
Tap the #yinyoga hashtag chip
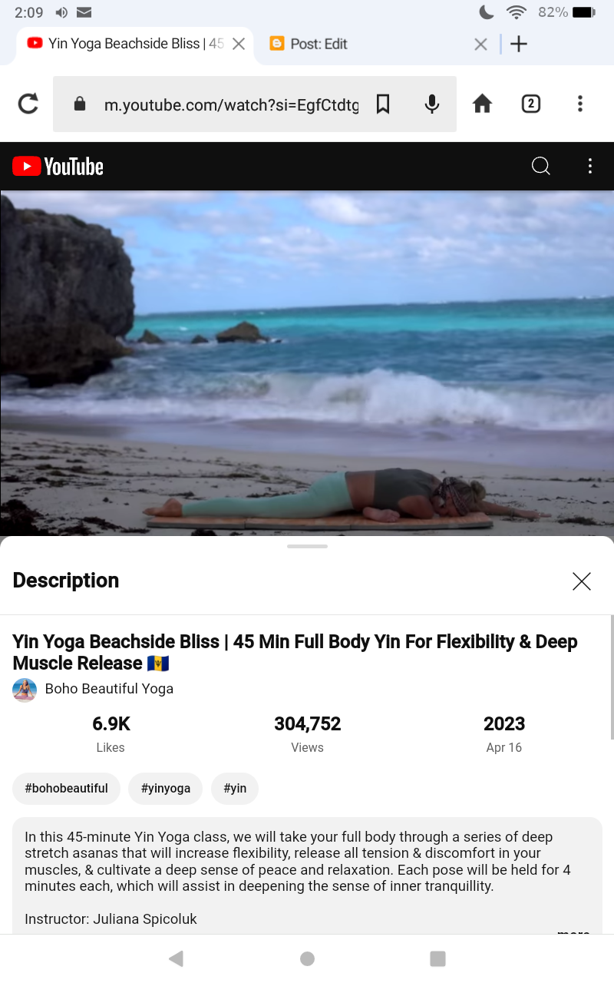coord(166,789)
